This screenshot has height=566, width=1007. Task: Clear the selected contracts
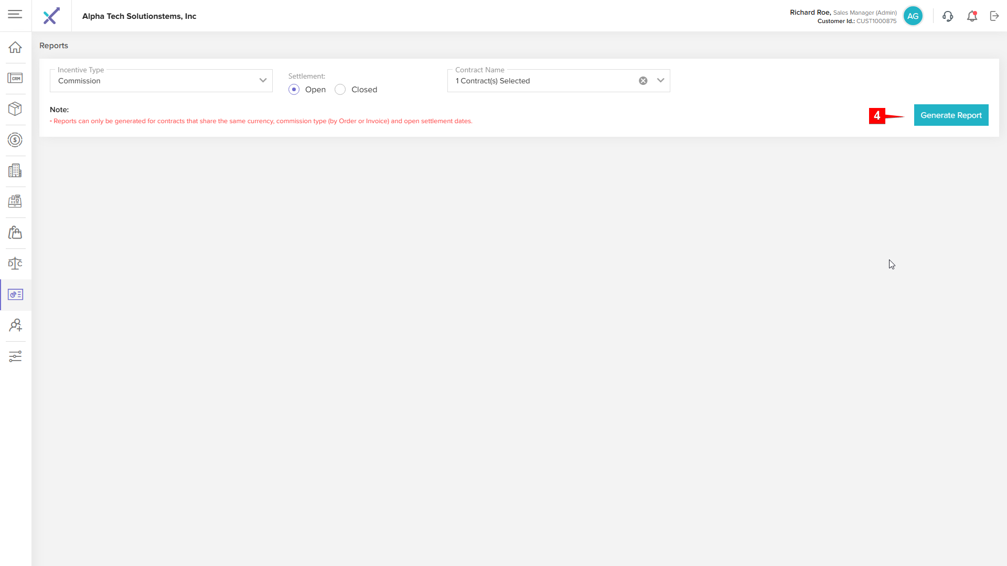pos(643,81)
